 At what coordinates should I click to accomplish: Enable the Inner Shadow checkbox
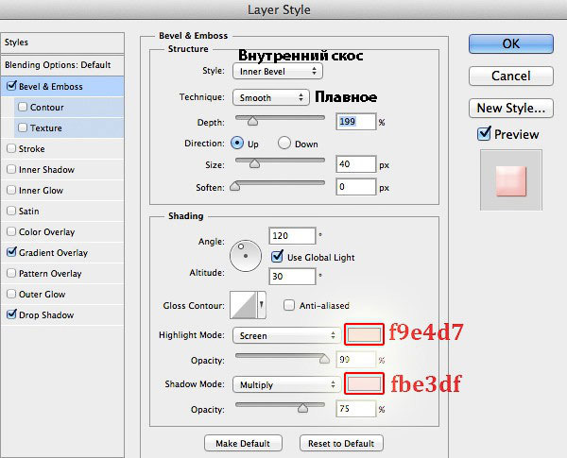11,169
